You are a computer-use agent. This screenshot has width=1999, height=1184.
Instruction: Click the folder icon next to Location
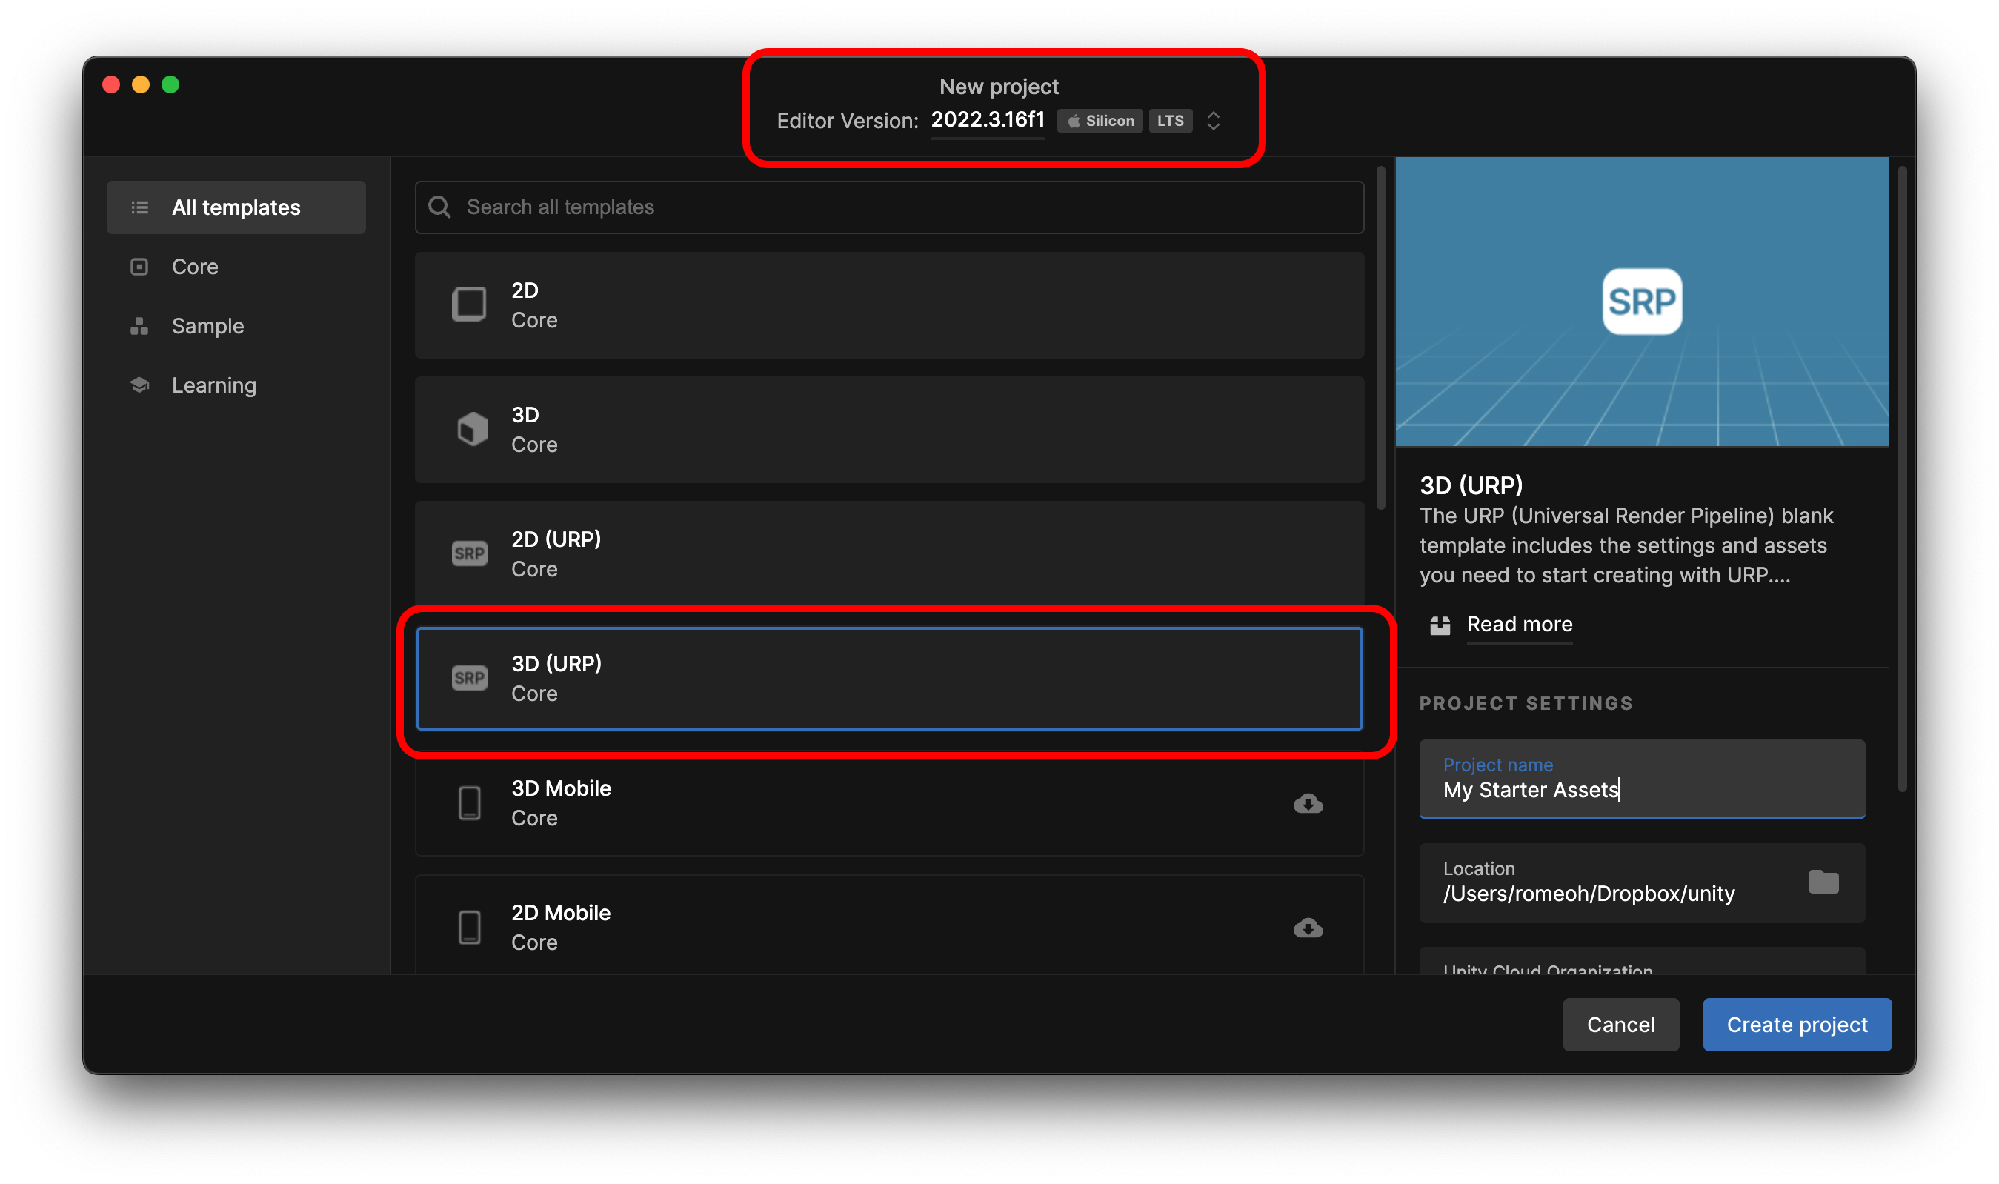(x=1823, y=882)
